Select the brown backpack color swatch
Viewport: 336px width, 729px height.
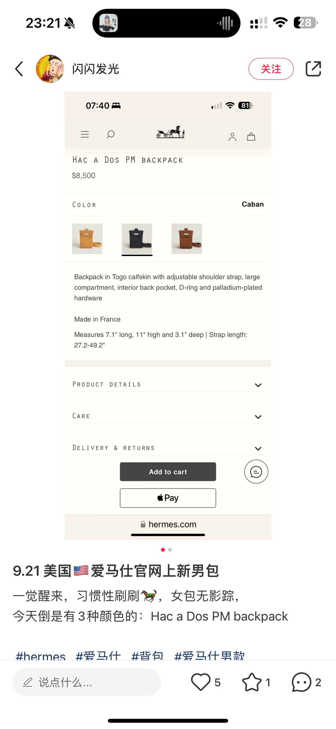[x=187, y=239]
